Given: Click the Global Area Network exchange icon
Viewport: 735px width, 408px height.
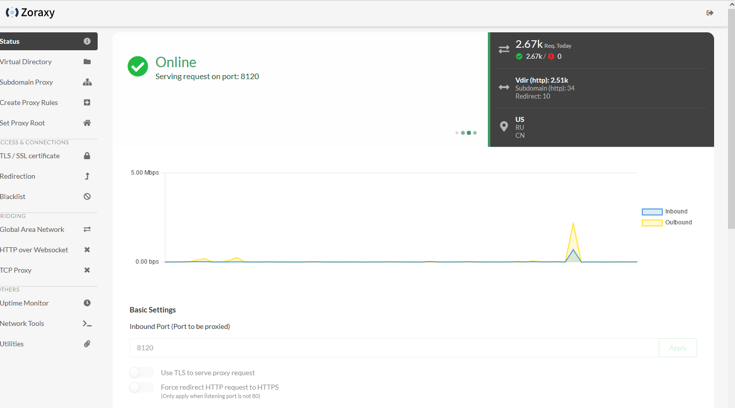Looking at the screenshot, I should click(87, 229).
